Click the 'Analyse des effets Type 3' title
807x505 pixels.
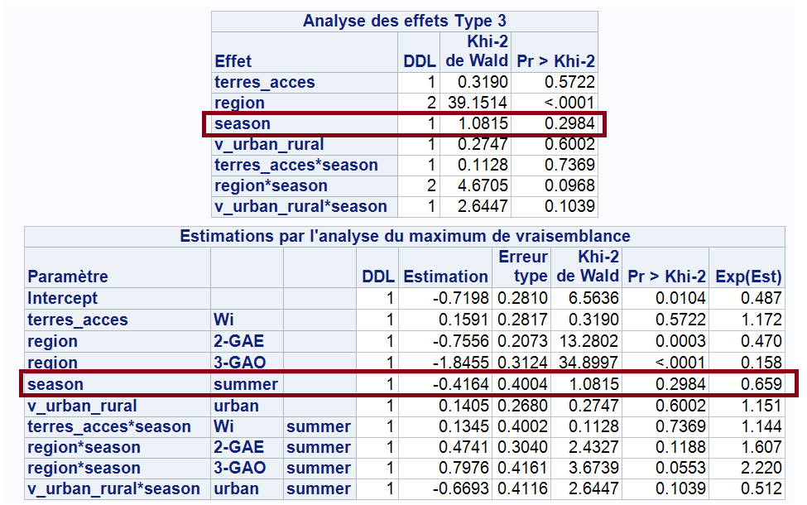click(x=404, y=21)
